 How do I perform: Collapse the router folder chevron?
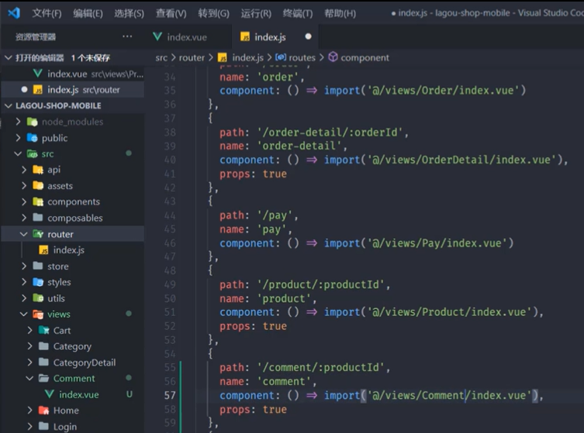coord(24,234)
